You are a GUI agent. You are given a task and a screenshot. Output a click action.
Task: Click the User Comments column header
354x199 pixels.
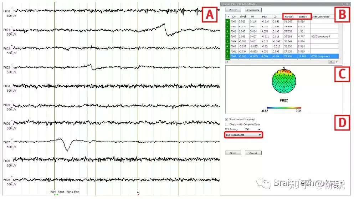[x=320, y=16]
